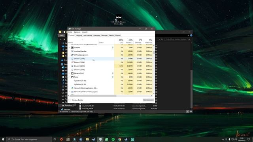Open the Datei tab in File Explorer
253x142 pixels.
pos(62,35)
